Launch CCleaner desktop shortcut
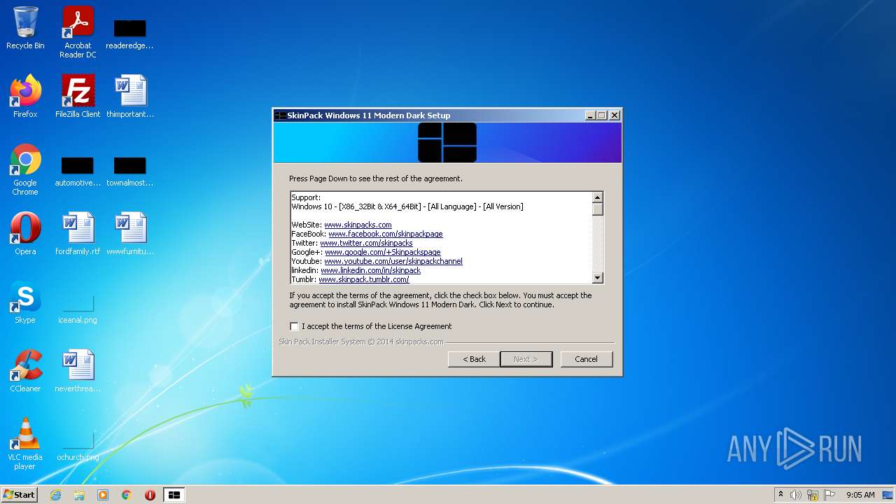 point(25,371)
